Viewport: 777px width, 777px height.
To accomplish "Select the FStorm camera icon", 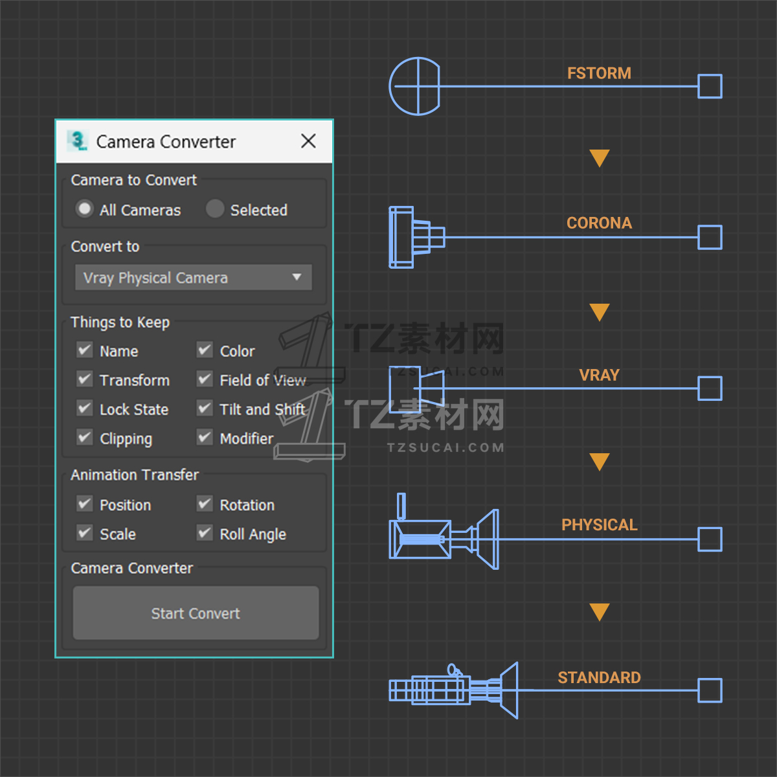I will click(x=415, y=86).
